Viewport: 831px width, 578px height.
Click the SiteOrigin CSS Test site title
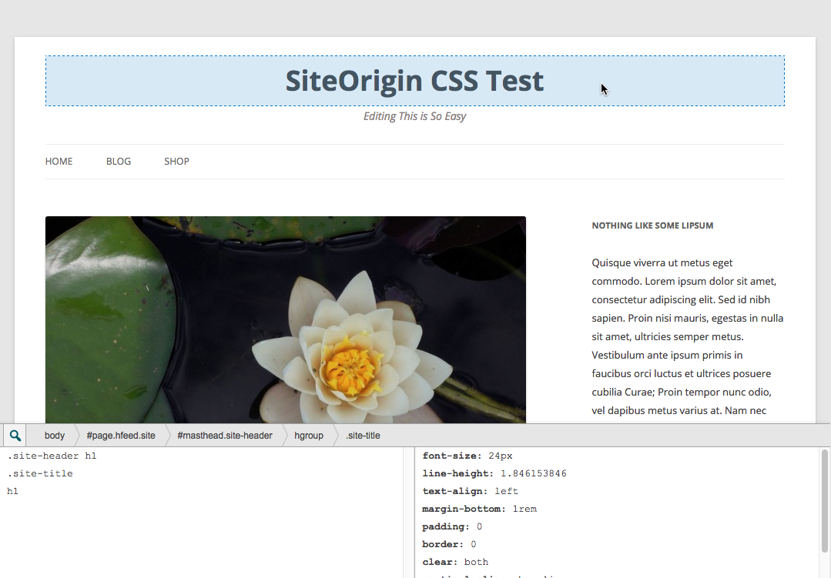[x=414, y=80]
